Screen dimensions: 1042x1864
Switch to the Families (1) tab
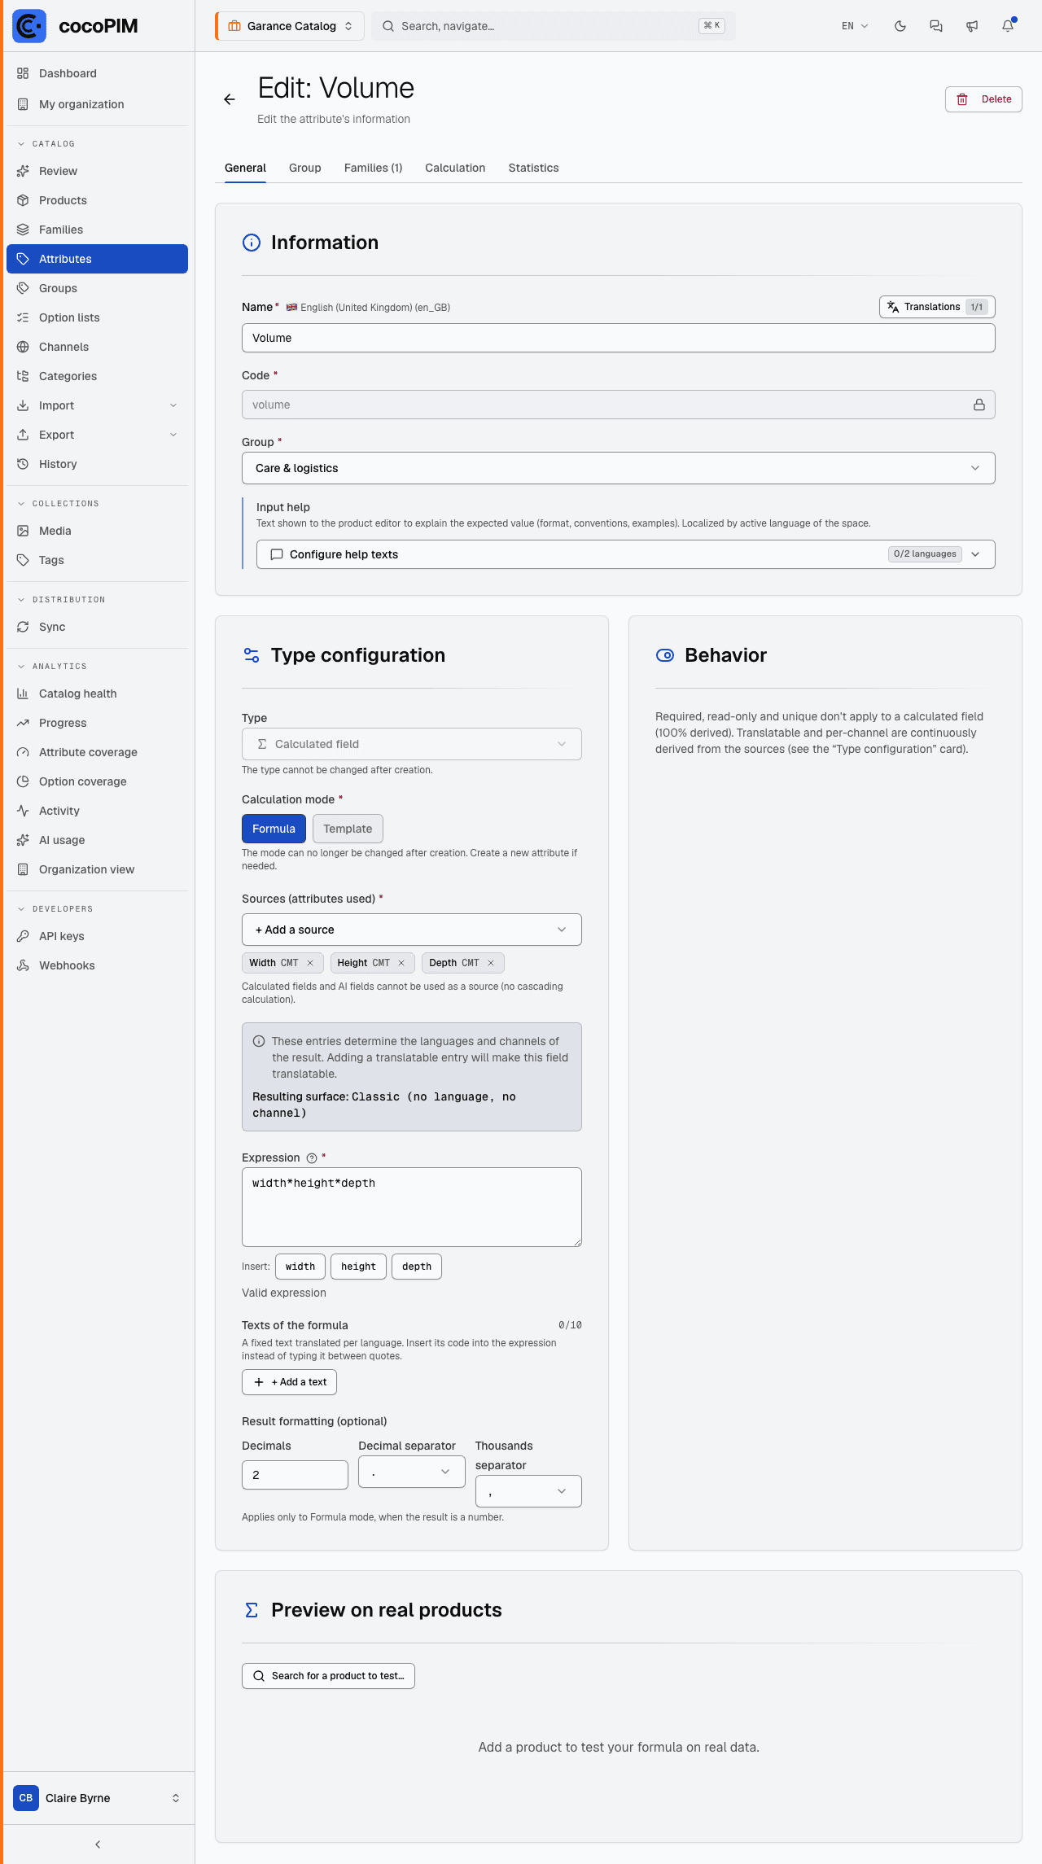pos(373,168)
